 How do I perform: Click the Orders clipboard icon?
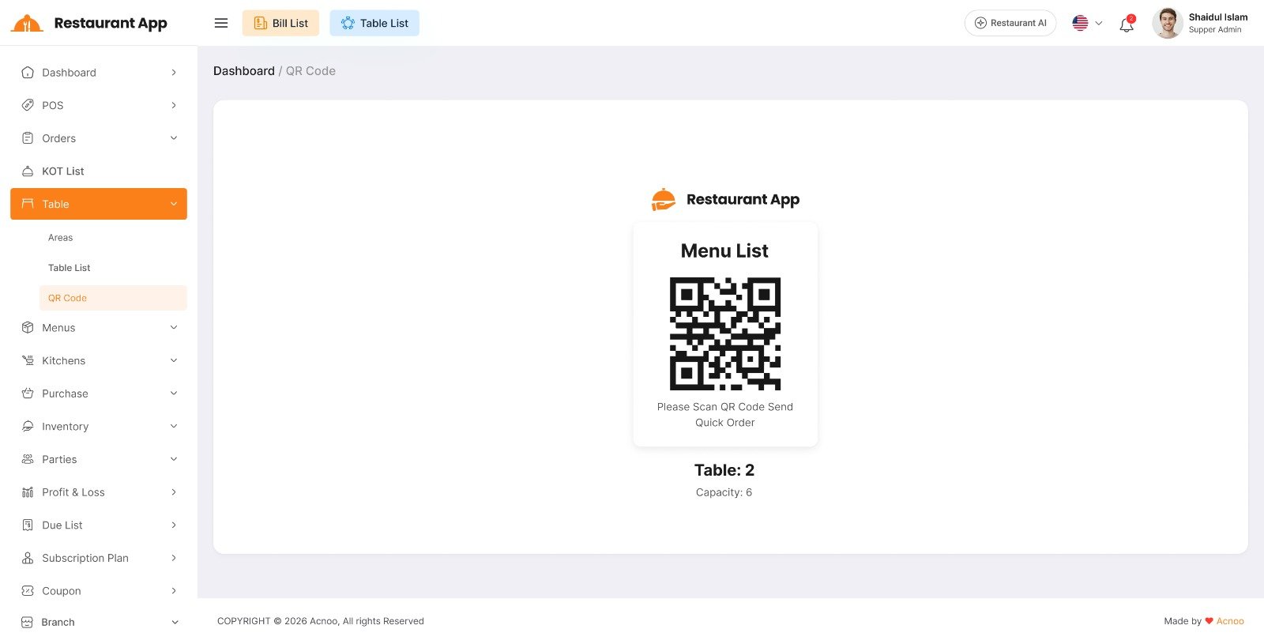28,138
